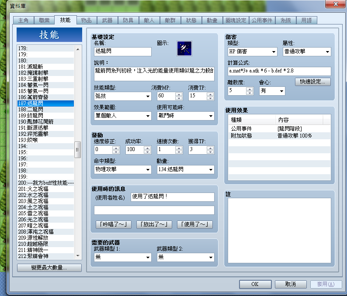Image resolution: width=347 pixels, height=296 pixels.
Task: Go to the 敵人 tab
Action: [149, 21]
